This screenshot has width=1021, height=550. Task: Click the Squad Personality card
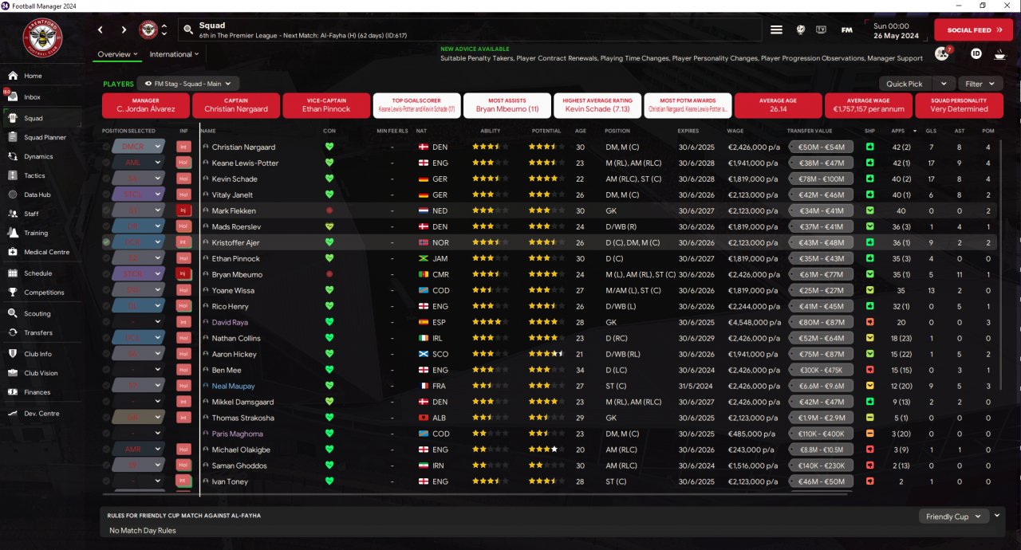pos(959,105)
